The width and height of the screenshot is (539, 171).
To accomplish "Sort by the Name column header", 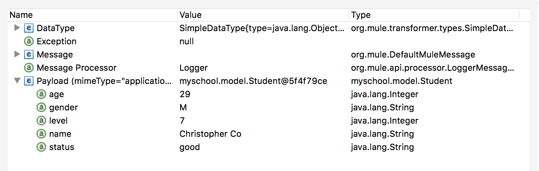I will [x=21, y=15].
